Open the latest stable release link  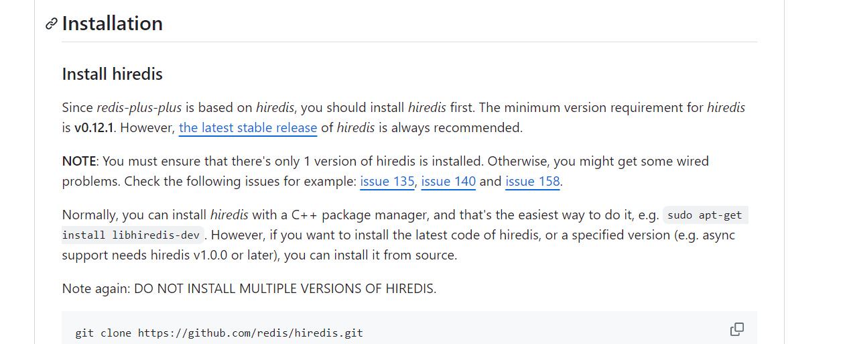tap(248, 127)
